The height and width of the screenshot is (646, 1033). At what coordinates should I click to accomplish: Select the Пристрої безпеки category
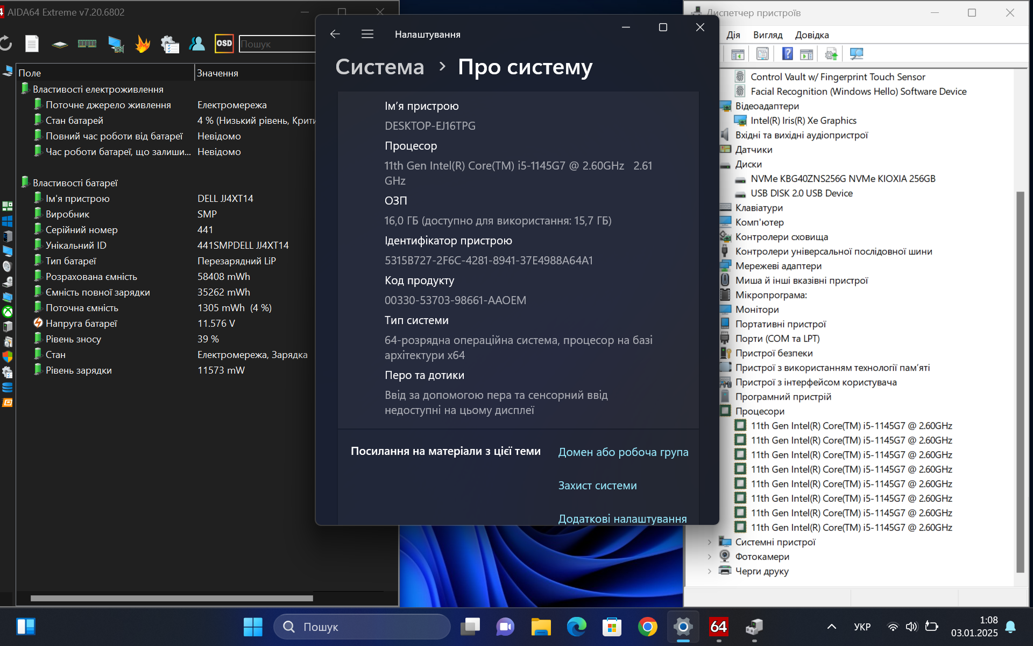coord(774,353)
